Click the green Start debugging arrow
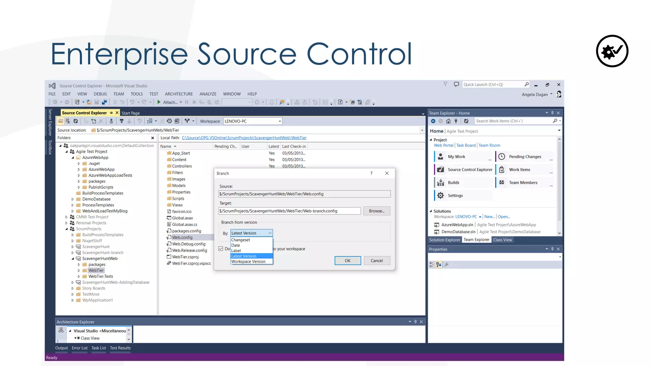Screen dimensions: 652x366 tap(159, 102)
